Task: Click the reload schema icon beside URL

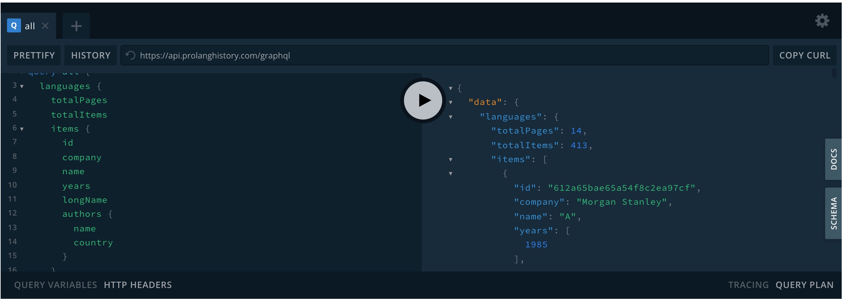Action: tap(131, 55)
